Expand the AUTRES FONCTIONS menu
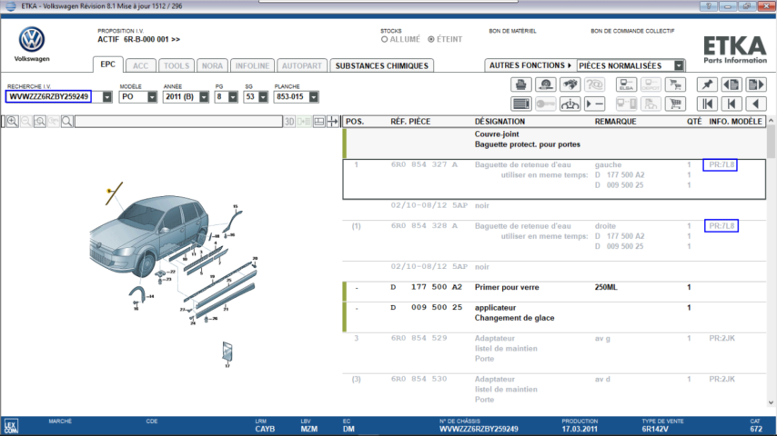777x436 pixels. tap(530, 65)
